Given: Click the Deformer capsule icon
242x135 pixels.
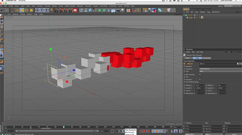Looking at the screenshot, I should tap(109, 10).
